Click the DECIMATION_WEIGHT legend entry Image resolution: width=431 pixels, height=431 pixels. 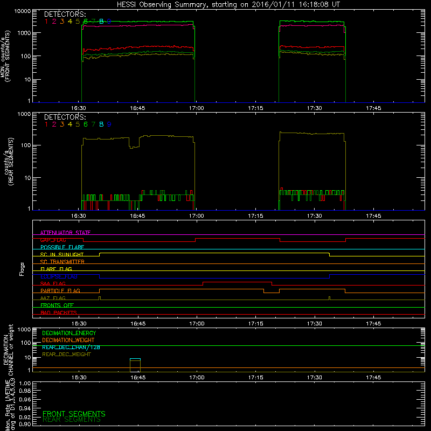[x=68, y=340]
